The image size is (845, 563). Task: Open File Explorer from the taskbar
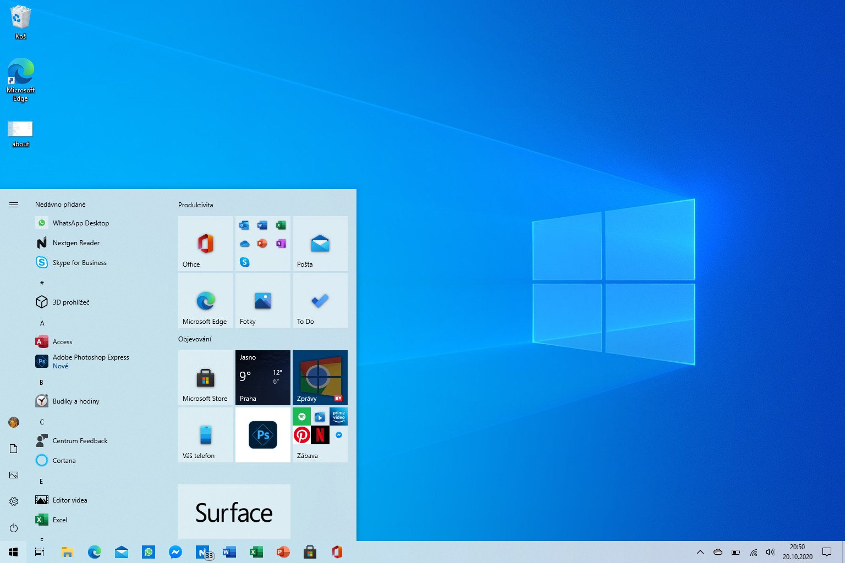coord(67,552)
